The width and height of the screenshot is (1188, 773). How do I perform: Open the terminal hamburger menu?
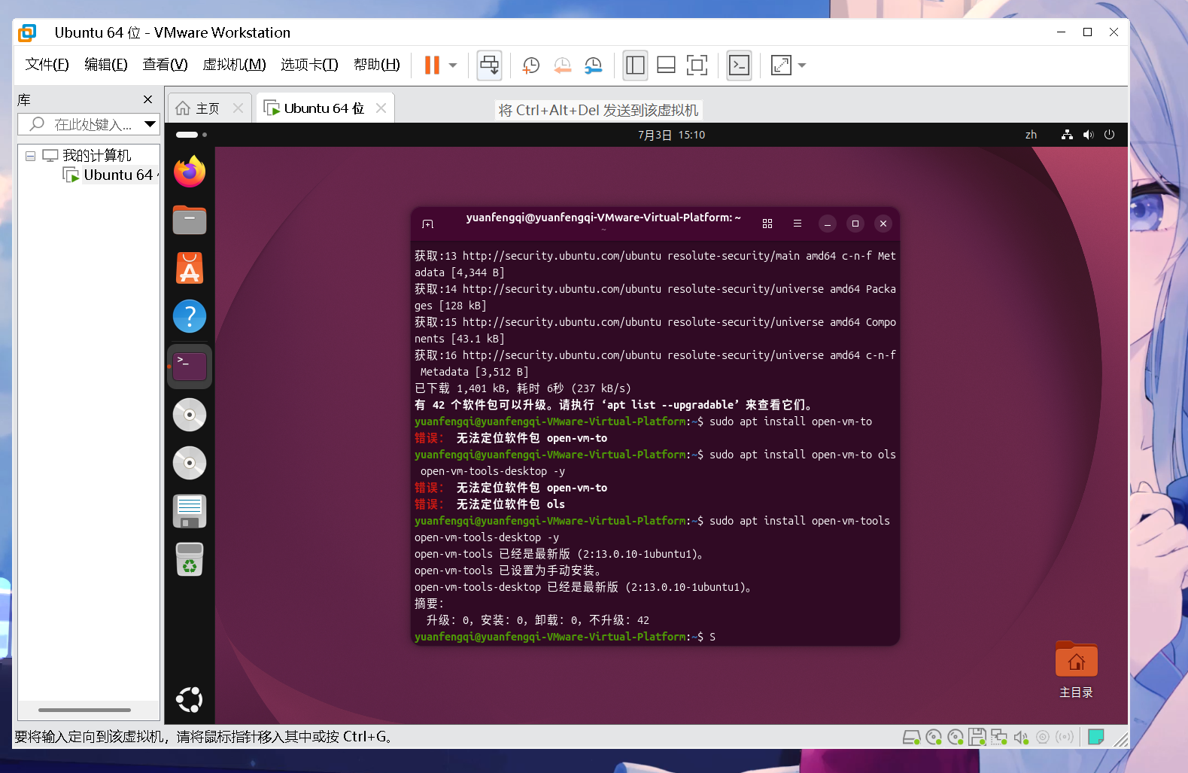pos(798,224)
